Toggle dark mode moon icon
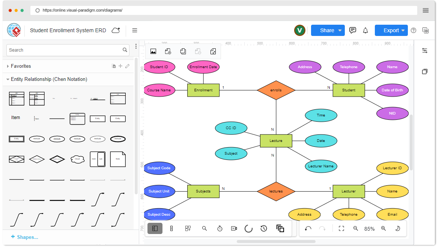The width and height of the screenshot is (439, 249). coord(398,228)
